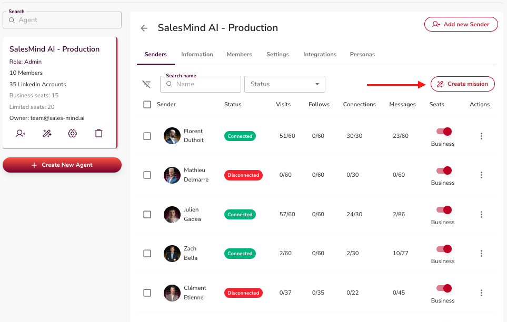Click magic wand icon in agent card
Viewport: 507px width, 322px height.
47,133
